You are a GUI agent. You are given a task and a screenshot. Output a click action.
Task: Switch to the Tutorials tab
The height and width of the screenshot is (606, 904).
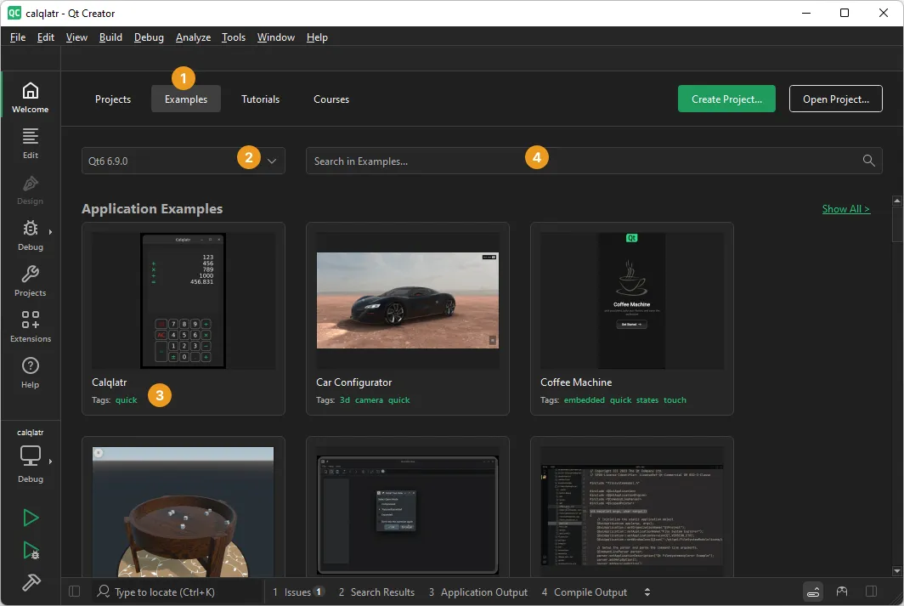click(260, 99)
